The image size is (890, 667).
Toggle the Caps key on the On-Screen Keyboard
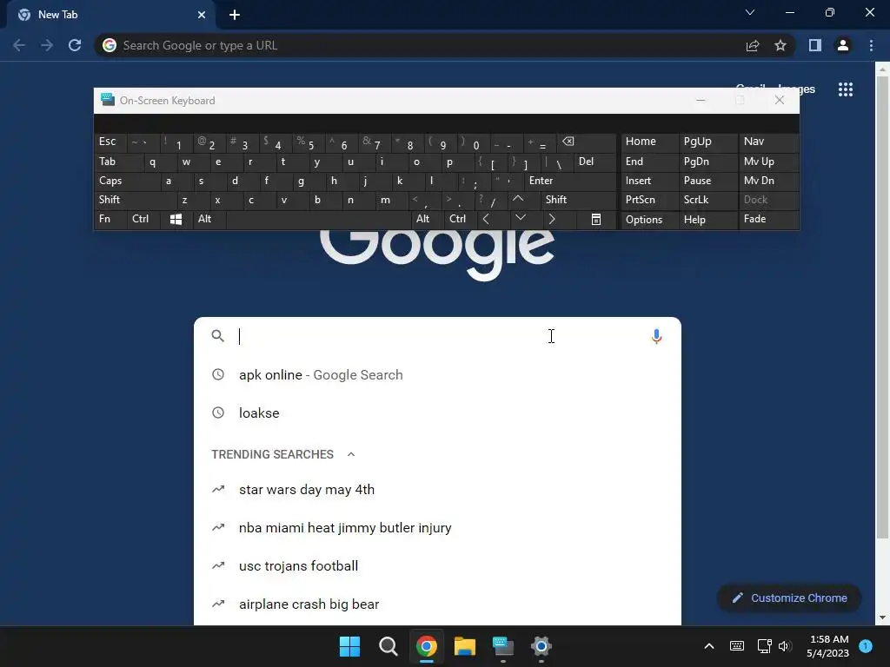pyautogui.click(x=127, y=181)
